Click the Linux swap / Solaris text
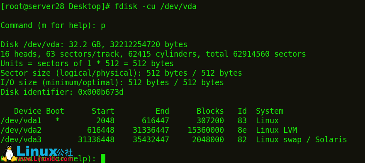The width and height of the screenshot is (365, 163). point(302,140)
